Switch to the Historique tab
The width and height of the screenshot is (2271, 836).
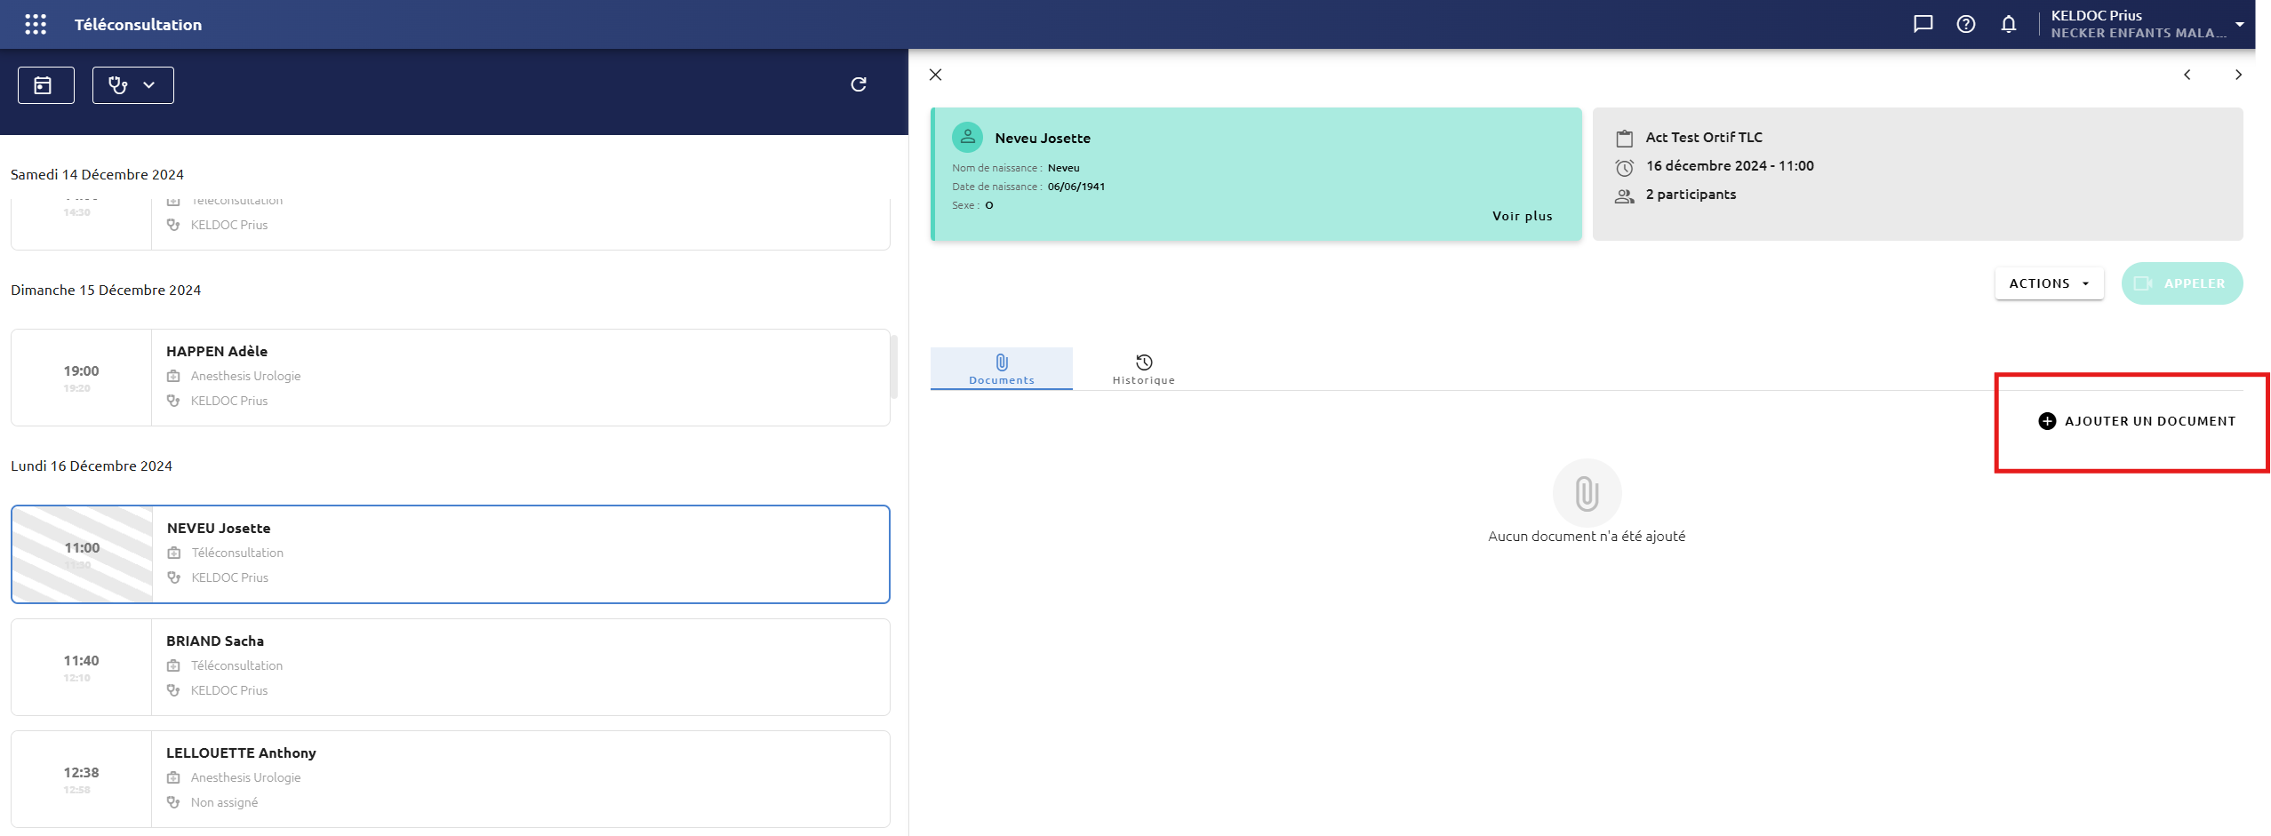point(1144,369)
